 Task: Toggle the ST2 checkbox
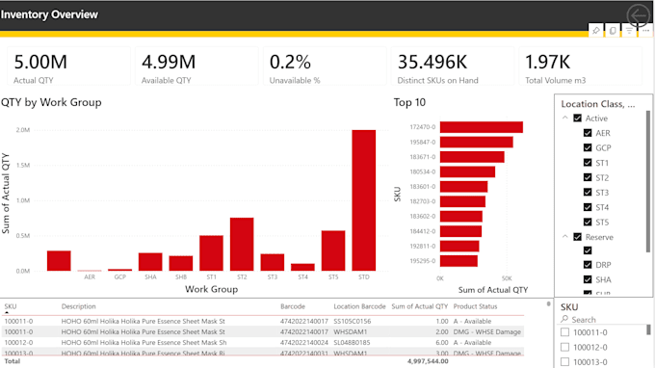pos(588,177)
